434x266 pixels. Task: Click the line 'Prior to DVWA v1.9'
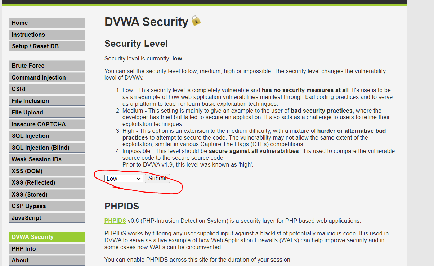point(188,164)
